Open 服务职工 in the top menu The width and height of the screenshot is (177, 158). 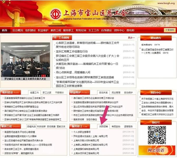click(68, 30)
